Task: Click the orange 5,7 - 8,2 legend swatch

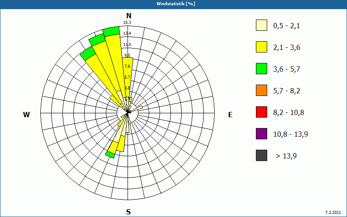Action: [262, 90]
